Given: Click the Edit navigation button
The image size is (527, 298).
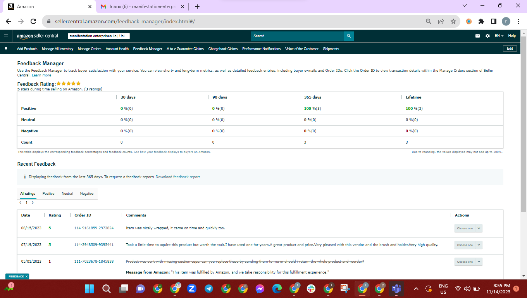Looking at the screenshot, I should pos(510,49).
